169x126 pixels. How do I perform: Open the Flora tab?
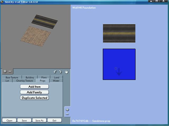coord(44,77)
